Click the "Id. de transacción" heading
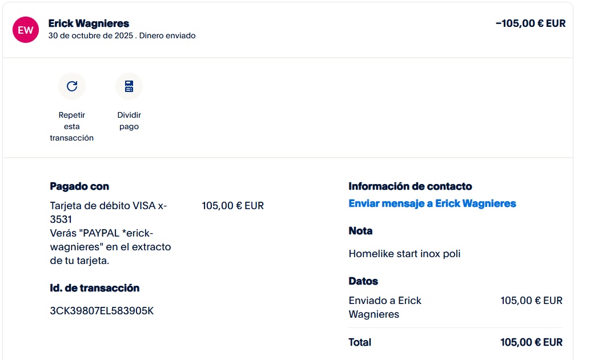 click(95, 288)
